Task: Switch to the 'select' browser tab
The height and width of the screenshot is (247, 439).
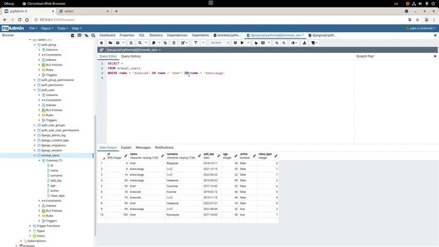Action: (84, 11)
